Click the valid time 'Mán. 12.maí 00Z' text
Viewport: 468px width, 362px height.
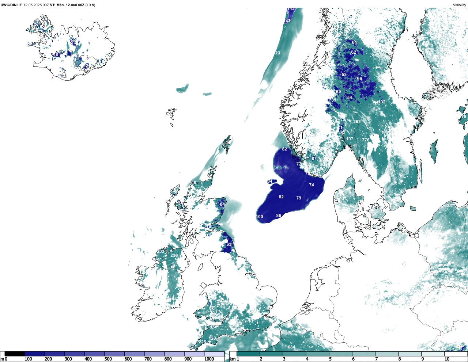pyautogui.click(x=70, y=5)
